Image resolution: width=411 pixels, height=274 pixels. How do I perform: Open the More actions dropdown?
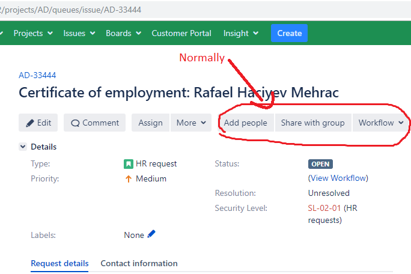point(191,123)
